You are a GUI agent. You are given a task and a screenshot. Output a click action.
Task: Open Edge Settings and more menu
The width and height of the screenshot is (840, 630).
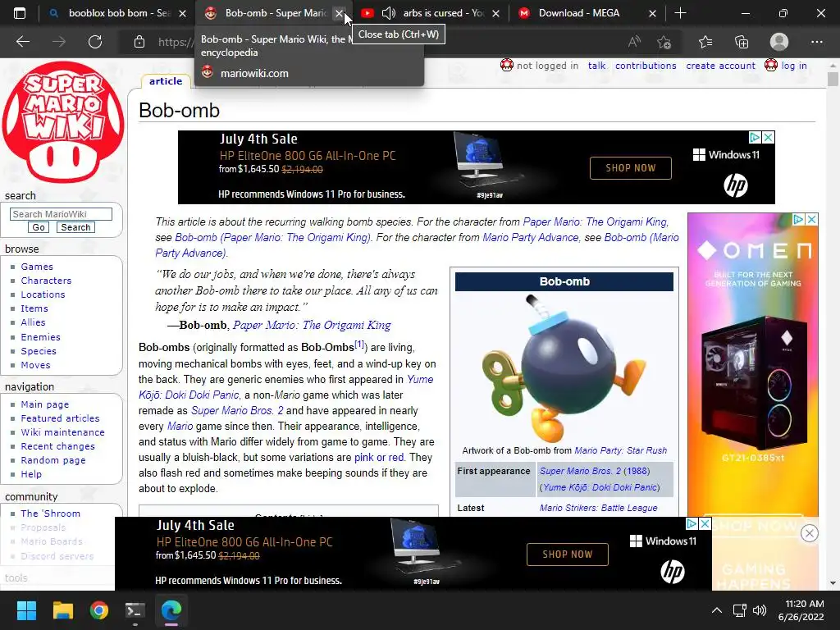coord(816,42)
